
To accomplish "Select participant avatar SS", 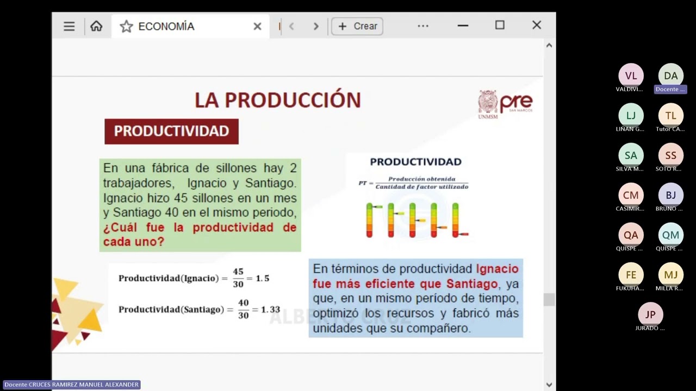I will pos(671,155).
